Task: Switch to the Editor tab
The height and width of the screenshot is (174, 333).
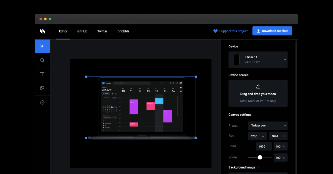Action: [63, 31]
